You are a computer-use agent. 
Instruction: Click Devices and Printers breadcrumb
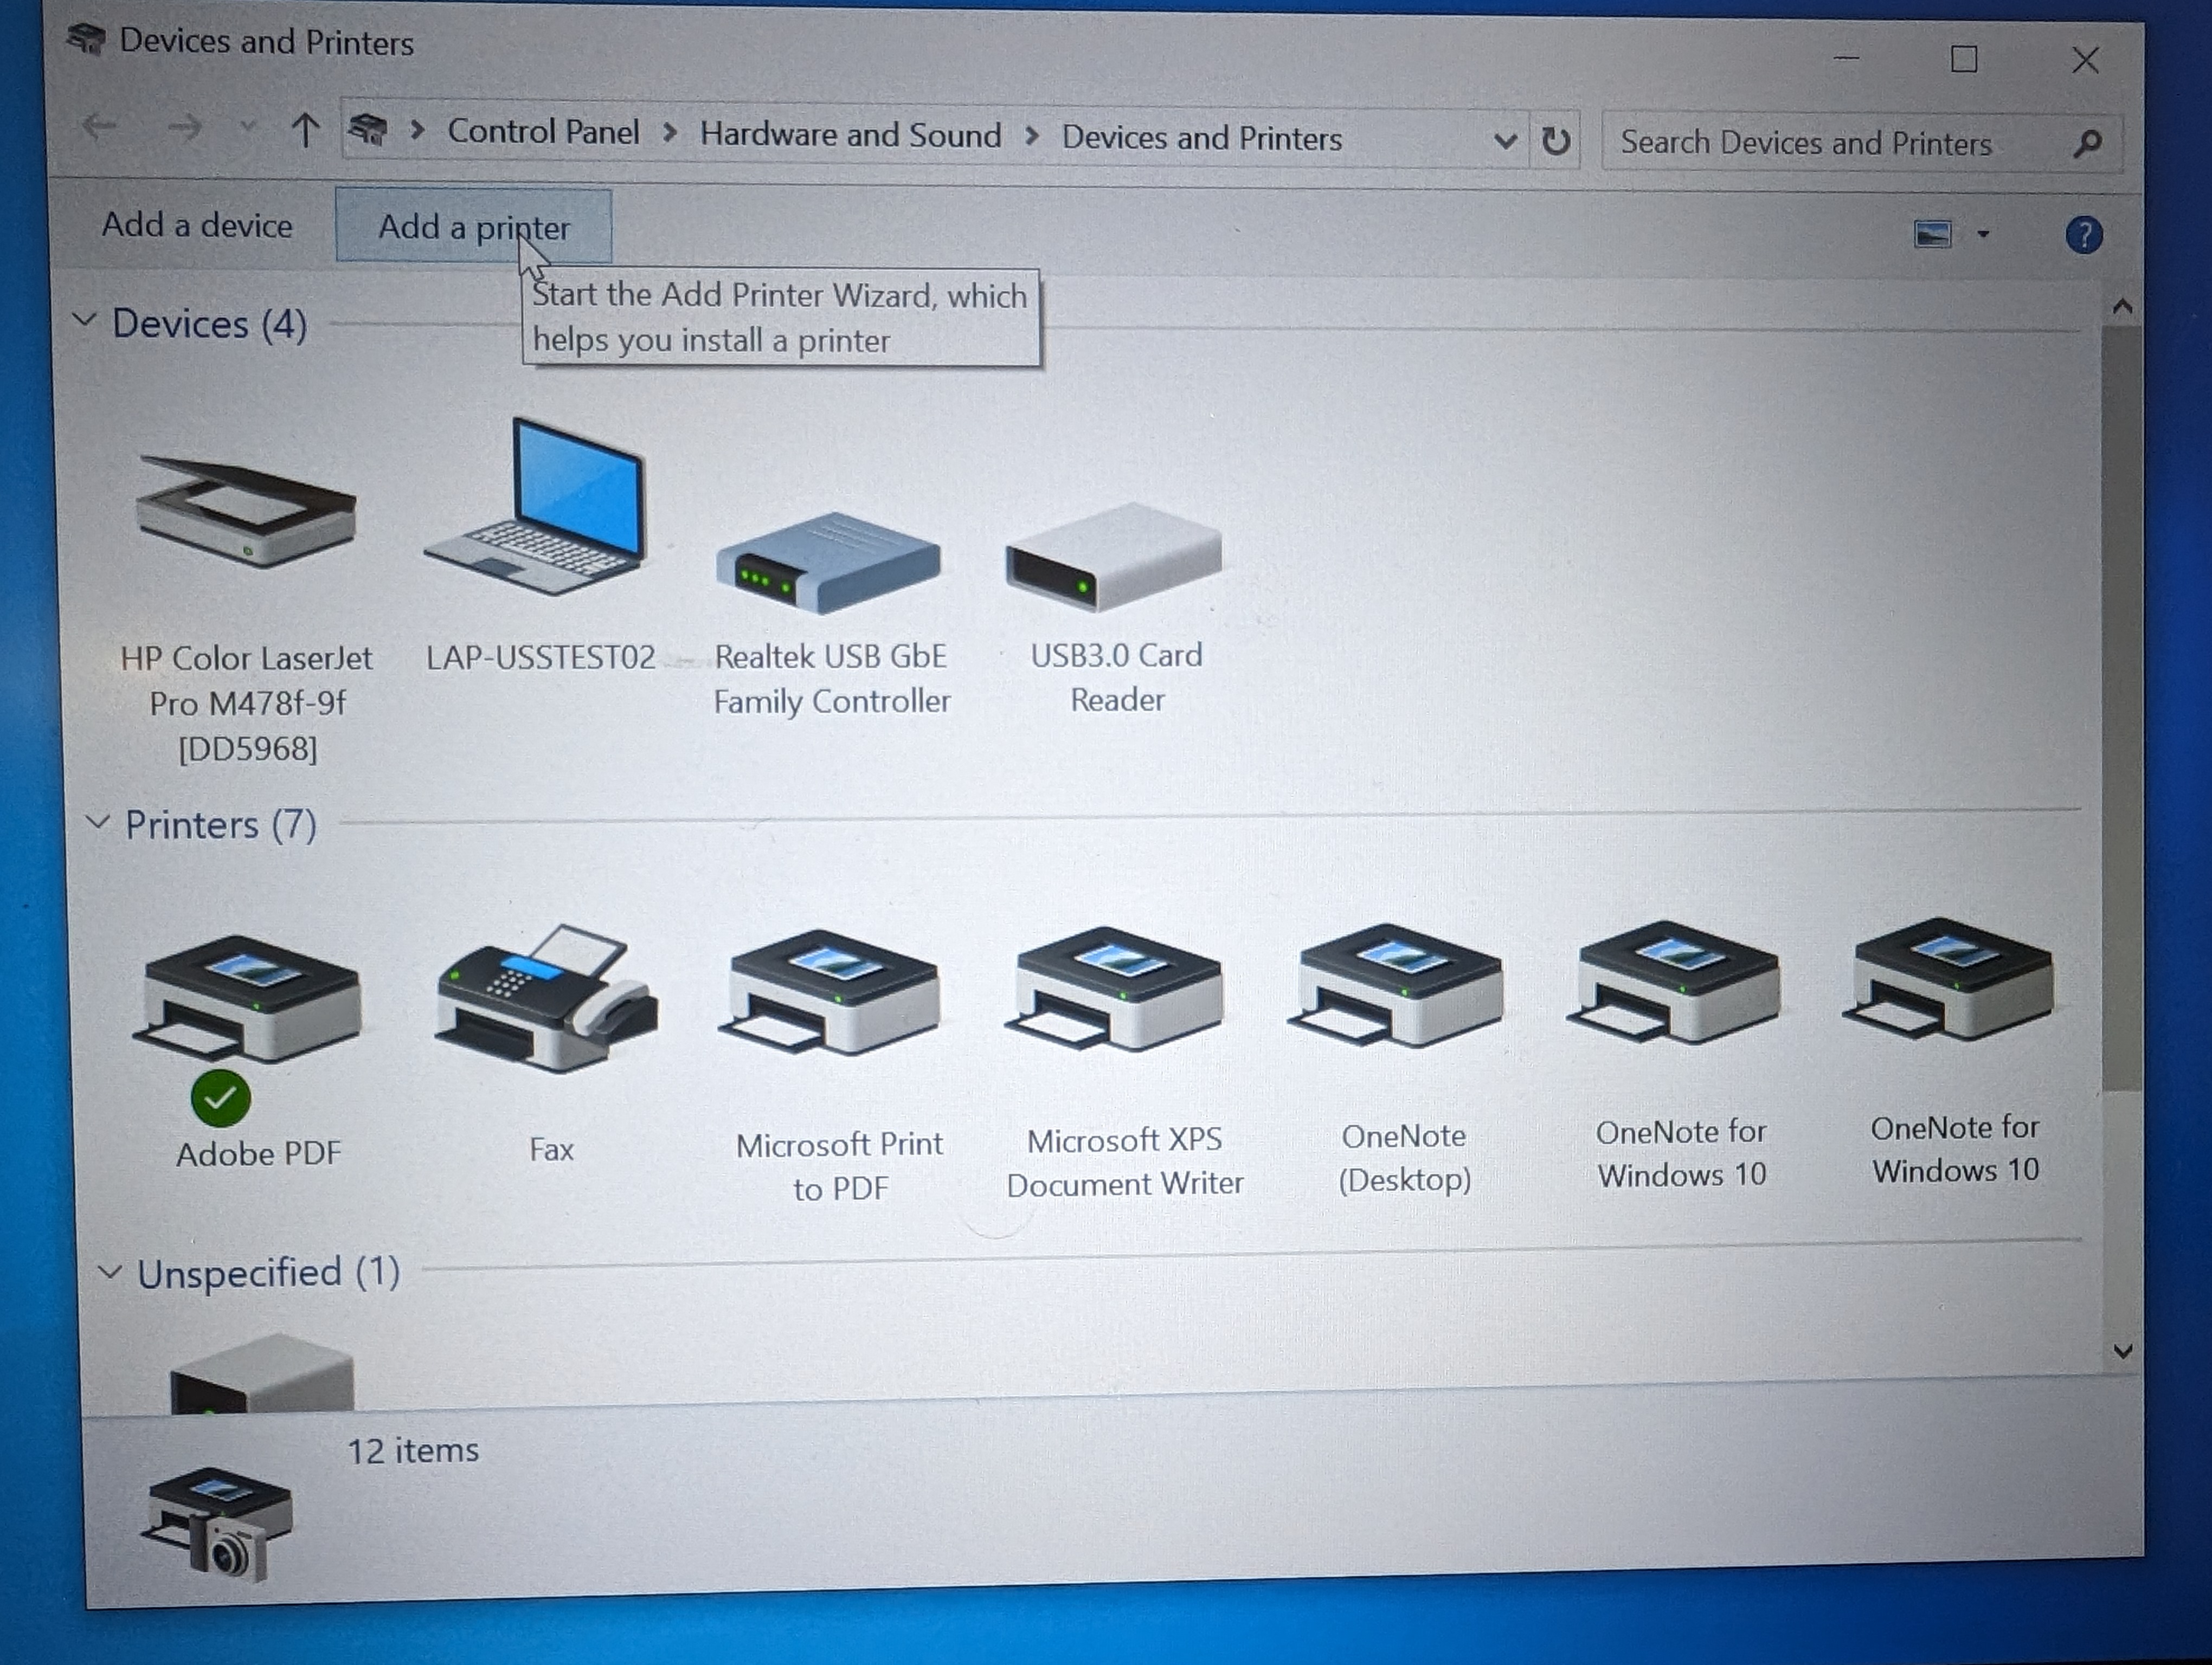point(1201,138)
